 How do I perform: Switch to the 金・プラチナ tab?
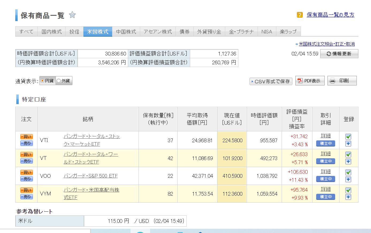pos(241,31)
